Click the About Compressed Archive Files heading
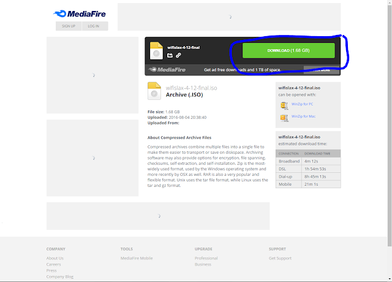The height and width of the screenshot is (282, 392). tap(179, 137)
